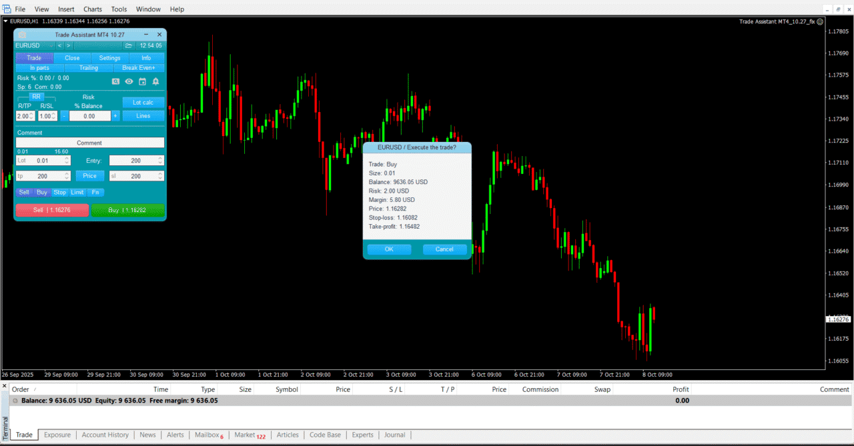Click the Lot size spinner arrows
854x446 pixels.
[x=66, y=161]
